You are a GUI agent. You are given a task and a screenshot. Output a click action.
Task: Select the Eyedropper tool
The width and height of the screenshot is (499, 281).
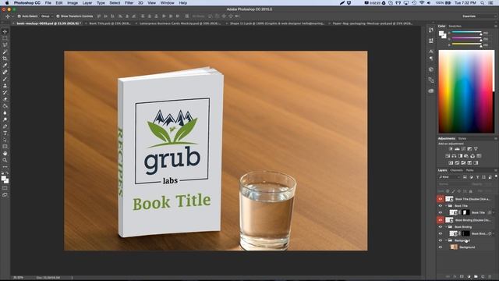tap(5, 66)
